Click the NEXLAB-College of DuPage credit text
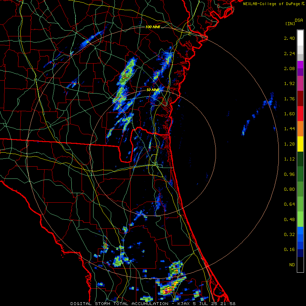 (x=273, y=4)
